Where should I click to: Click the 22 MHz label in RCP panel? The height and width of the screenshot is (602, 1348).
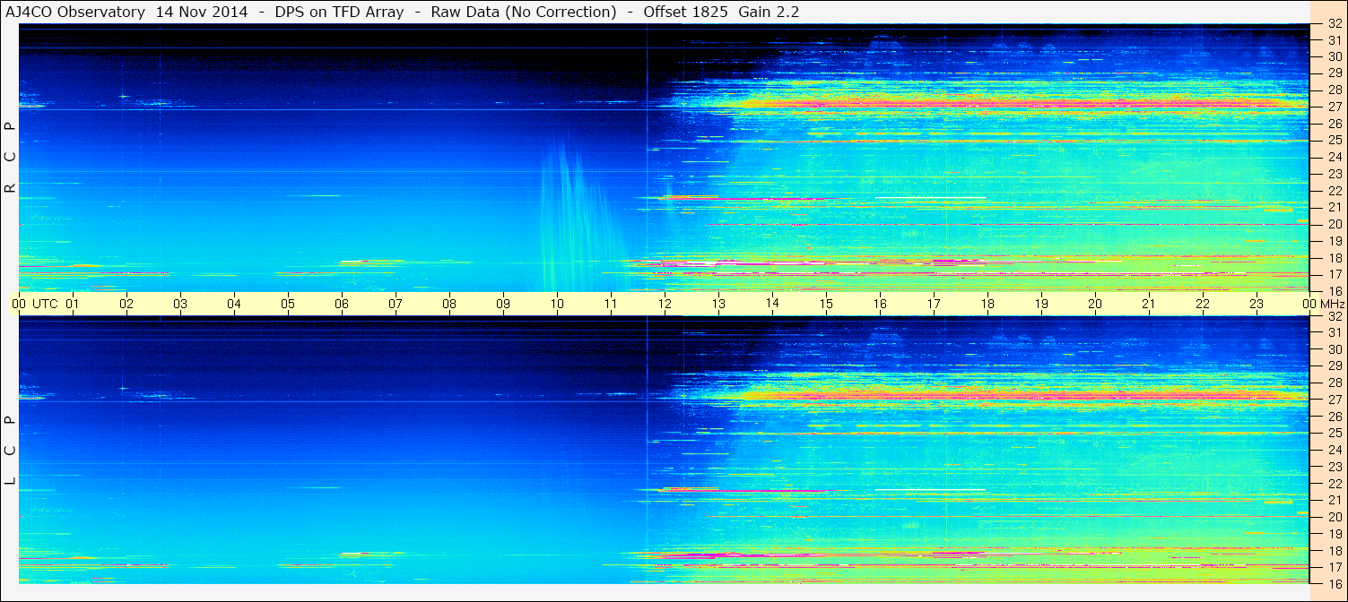(1335, 191)
